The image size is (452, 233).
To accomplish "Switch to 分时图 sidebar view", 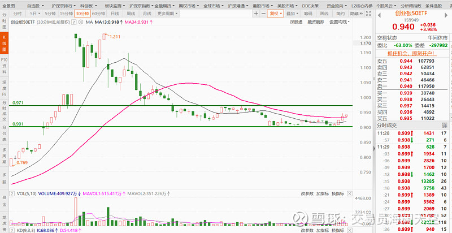I will click(x=5, y=20).
